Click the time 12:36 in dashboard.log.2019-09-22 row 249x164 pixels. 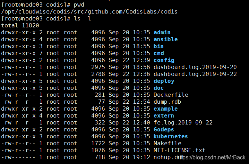[141, 74]
